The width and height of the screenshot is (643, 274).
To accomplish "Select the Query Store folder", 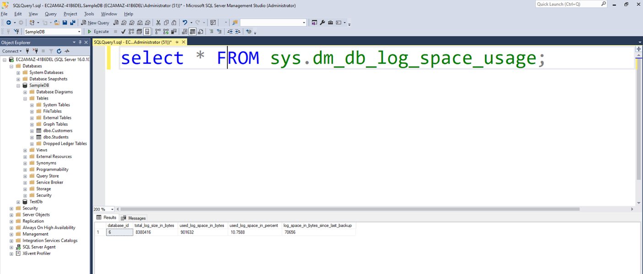I will [48, 176].
